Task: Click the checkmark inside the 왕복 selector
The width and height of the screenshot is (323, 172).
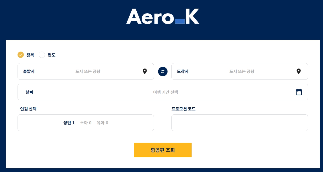Action: click(x=21, y=55)
